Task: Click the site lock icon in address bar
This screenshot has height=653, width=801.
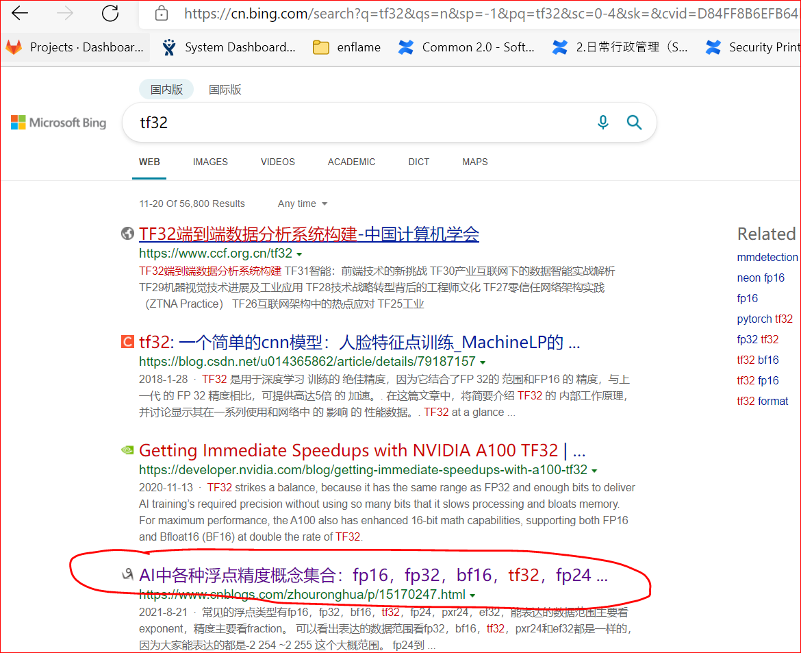Action: [162, 13]
